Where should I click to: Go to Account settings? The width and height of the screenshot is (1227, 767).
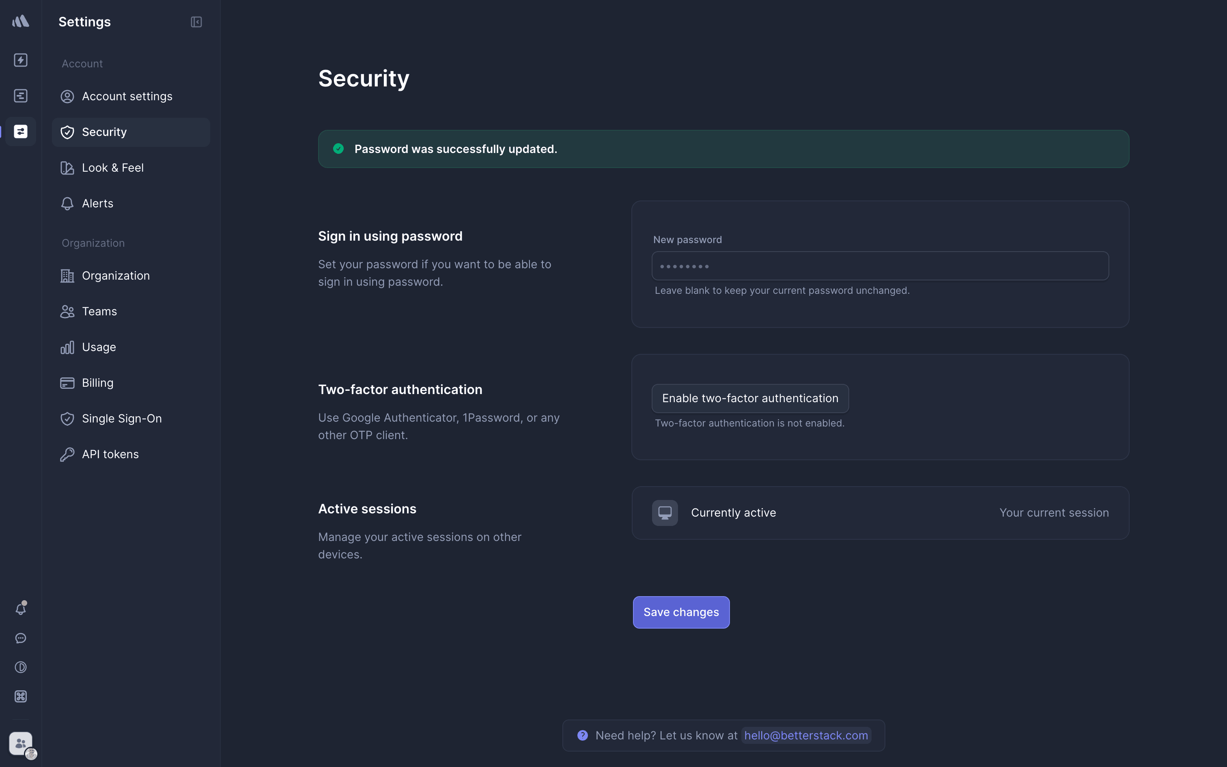click(127, 97)
